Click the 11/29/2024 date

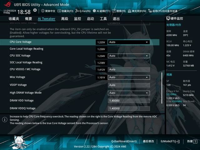[10, 11]
